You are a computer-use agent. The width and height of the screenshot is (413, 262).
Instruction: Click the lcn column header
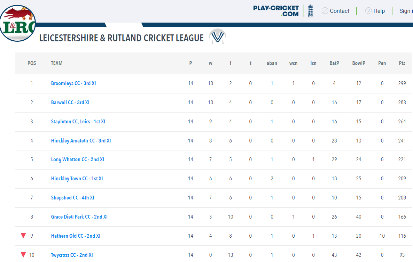[313, 63]
